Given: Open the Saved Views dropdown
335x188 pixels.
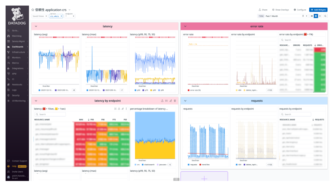Looking at the screenshot, I should 39,16.
